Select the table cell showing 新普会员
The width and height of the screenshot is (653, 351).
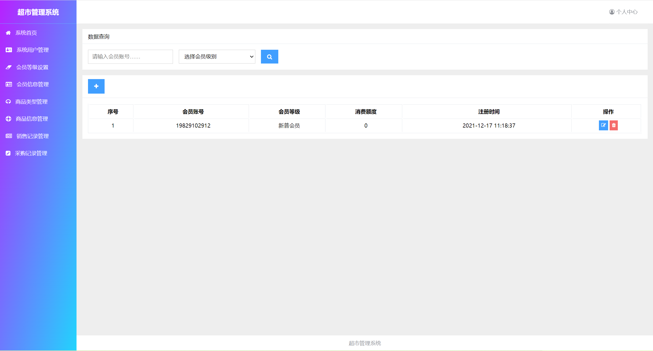289,126
